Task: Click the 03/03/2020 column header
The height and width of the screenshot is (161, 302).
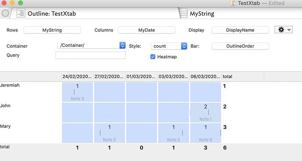Action: 173,77
